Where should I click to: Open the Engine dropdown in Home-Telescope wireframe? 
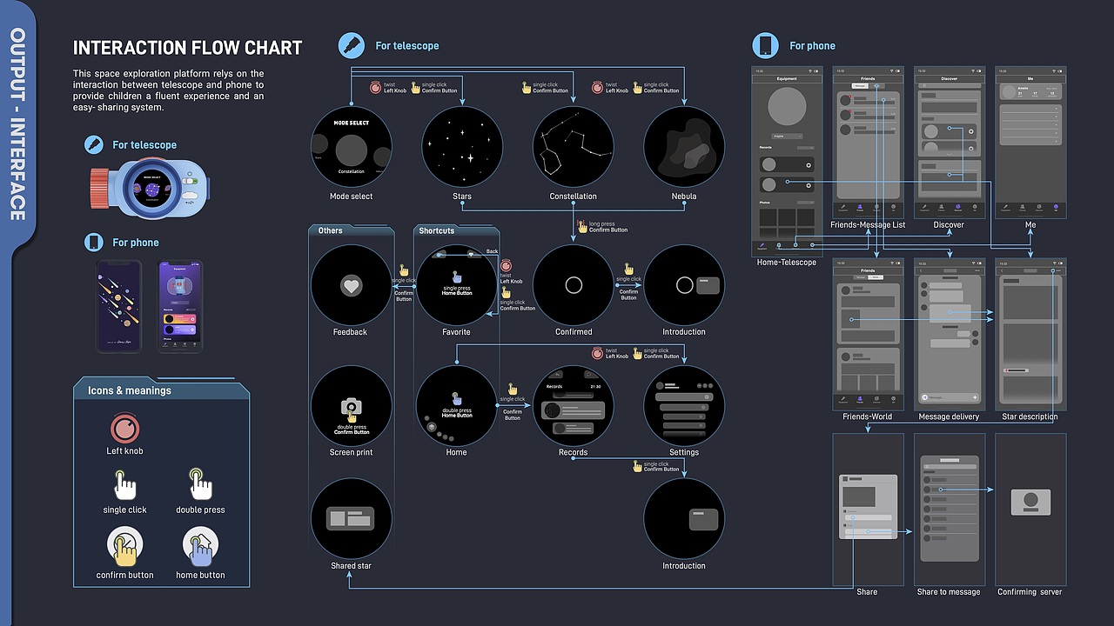click(787, 137)
